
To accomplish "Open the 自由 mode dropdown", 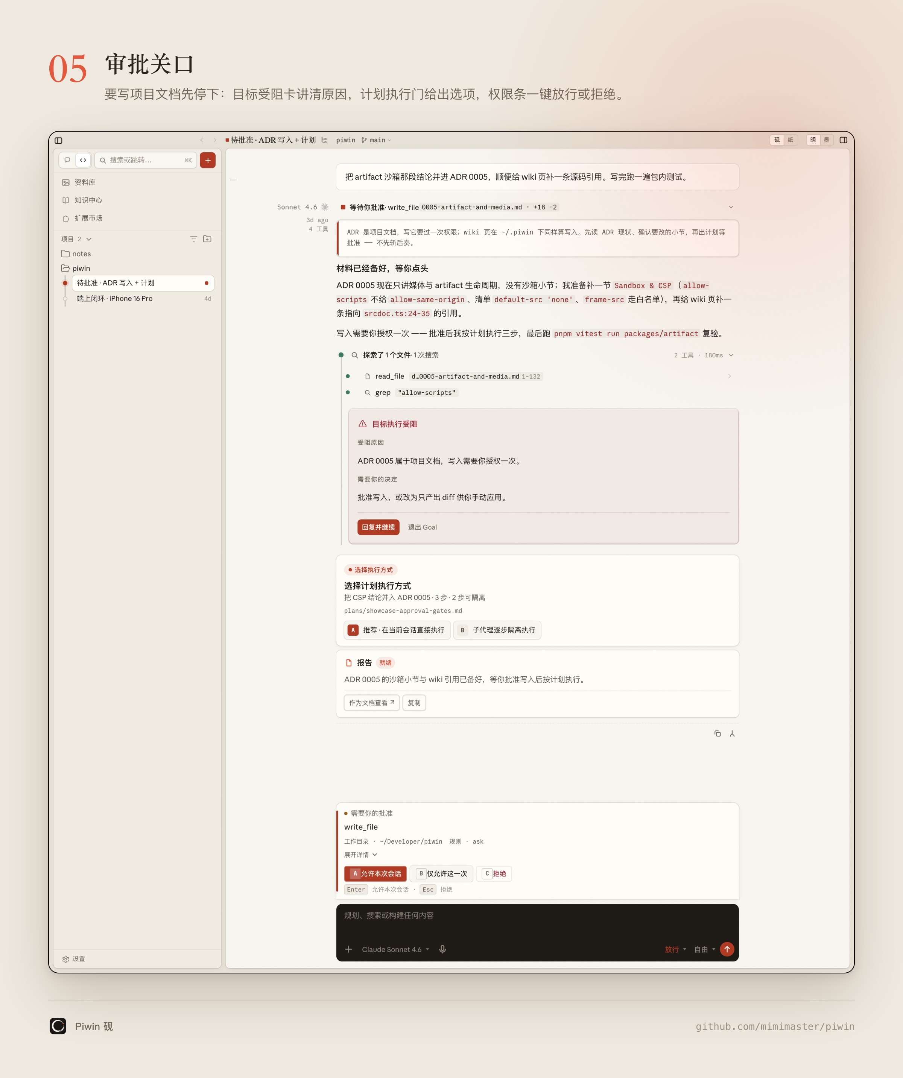I will pos(704,949).
